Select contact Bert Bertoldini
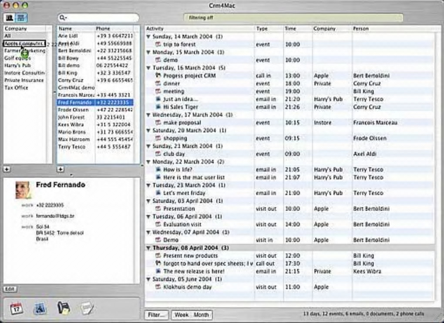 click(95, 51)
